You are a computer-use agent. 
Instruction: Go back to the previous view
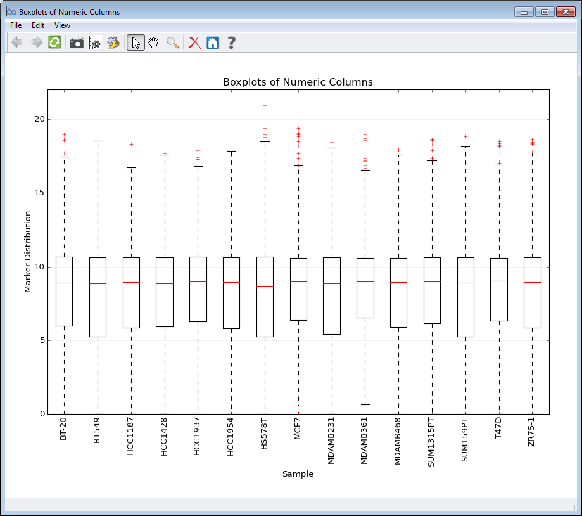click(x=16, y=42)
